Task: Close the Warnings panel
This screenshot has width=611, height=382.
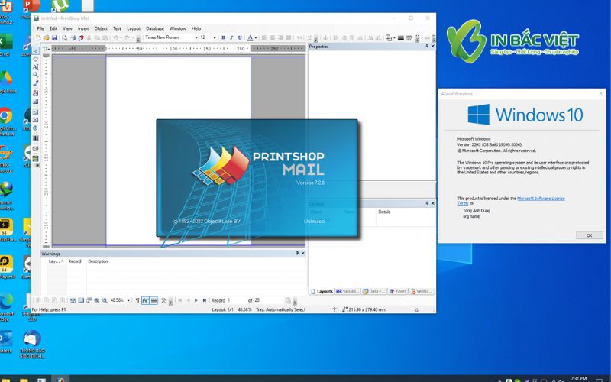Action: pyautogui.click(x=302, y=254)
